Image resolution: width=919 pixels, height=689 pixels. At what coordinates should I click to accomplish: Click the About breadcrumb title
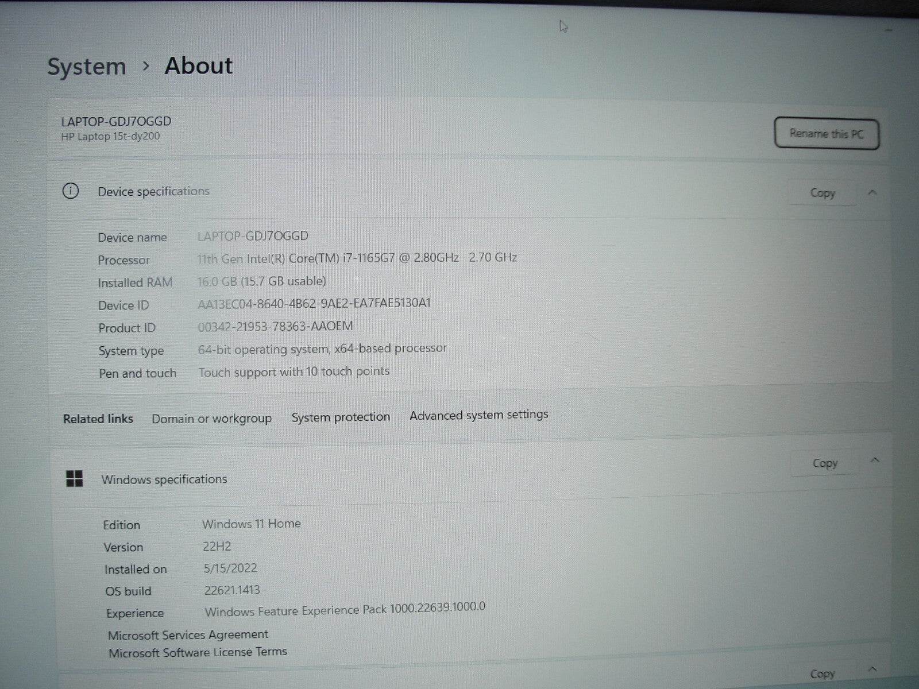click(199, 66)
